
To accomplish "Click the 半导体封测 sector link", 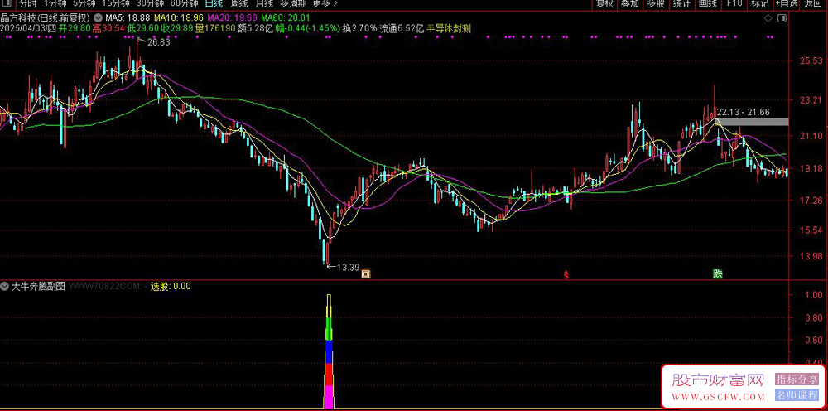I will point(449,28).
